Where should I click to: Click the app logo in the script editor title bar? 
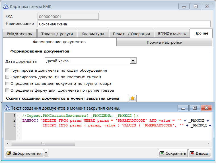click(7, 108)
